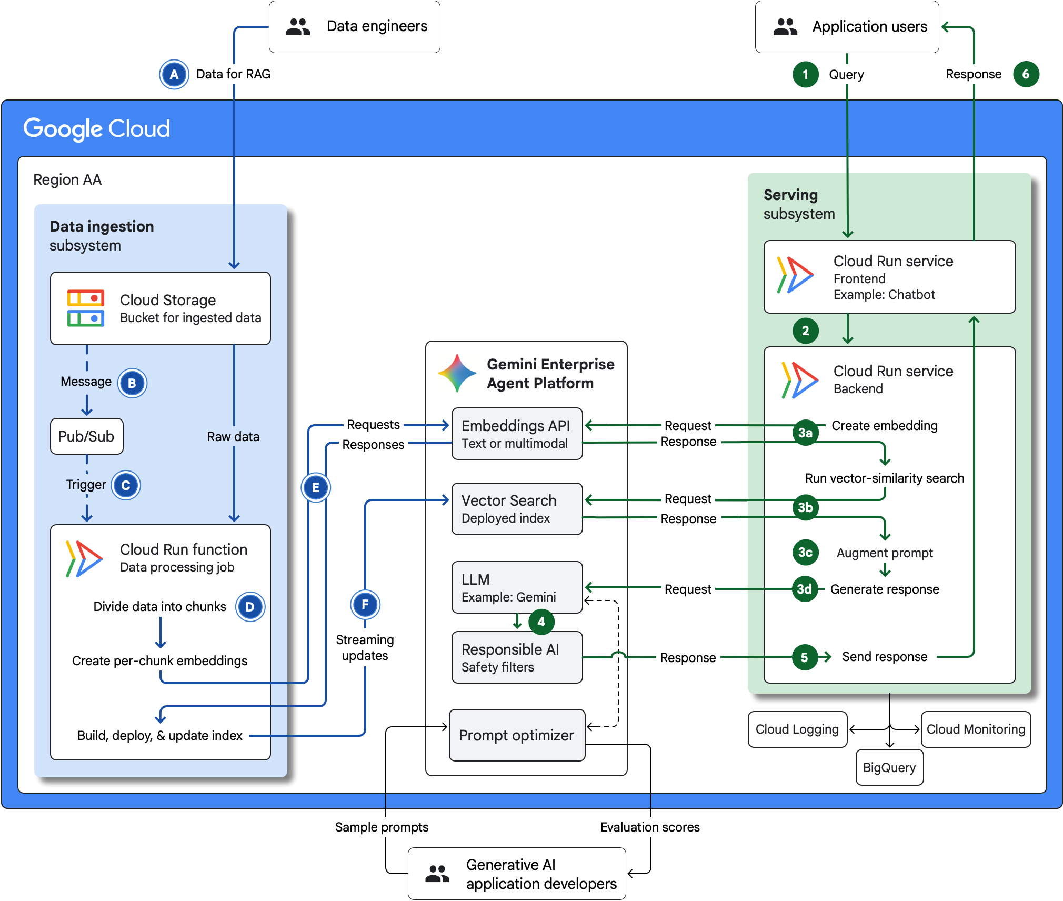
Task: Click the Gemini Enterprise Agent Platform star icon
Action: pyautogui.click(x=457, y=373)
